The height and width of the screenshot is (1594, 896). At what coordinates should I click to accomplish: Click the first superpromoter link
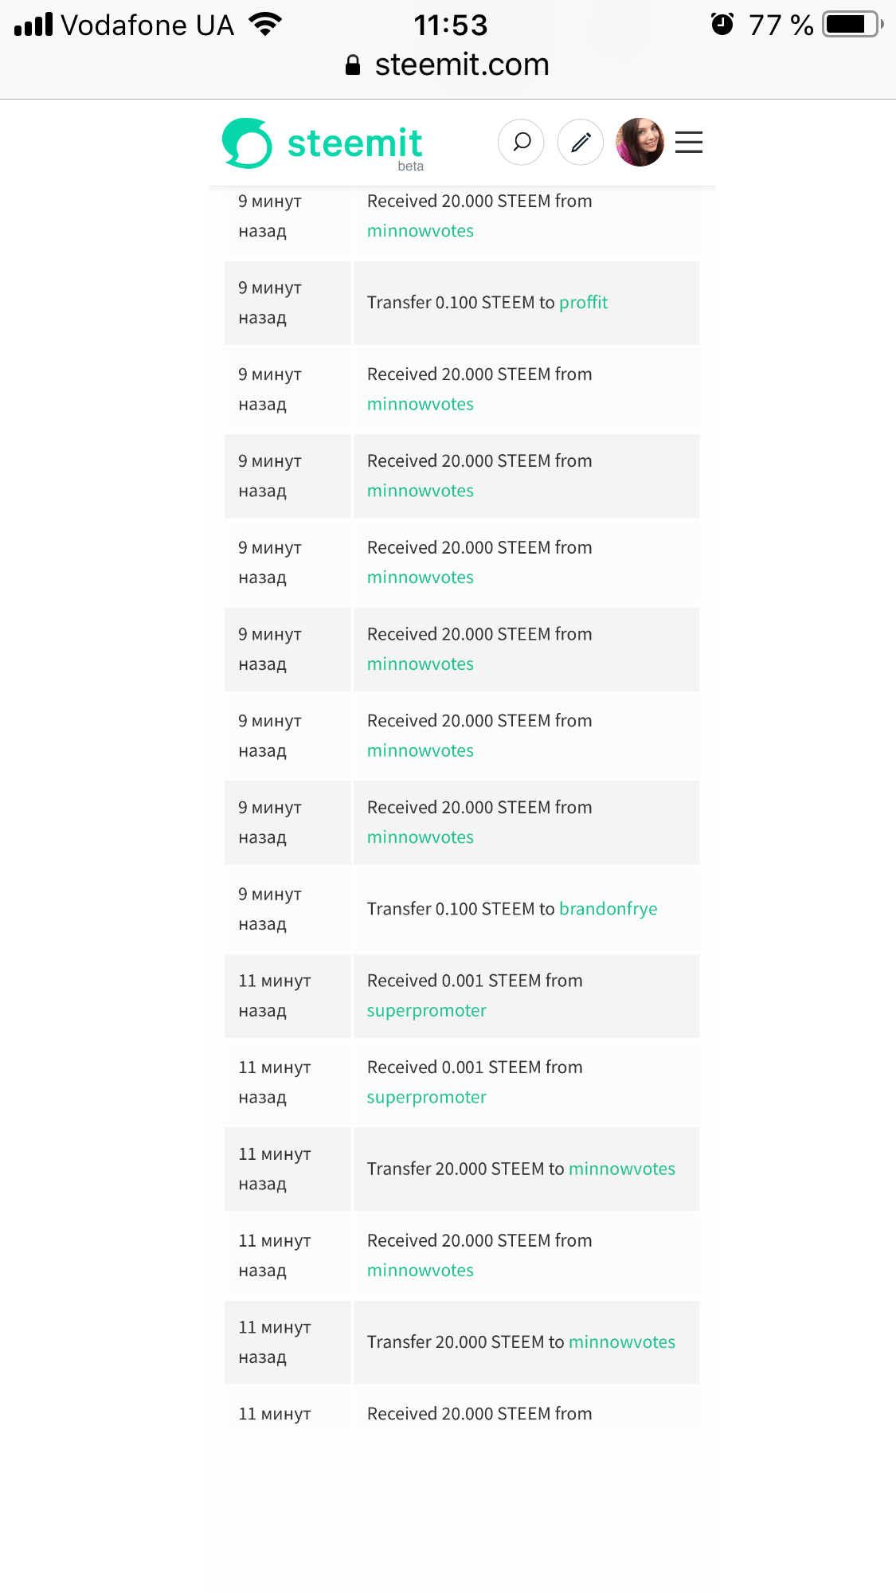pyautogui.click(x=426, y=1011)
